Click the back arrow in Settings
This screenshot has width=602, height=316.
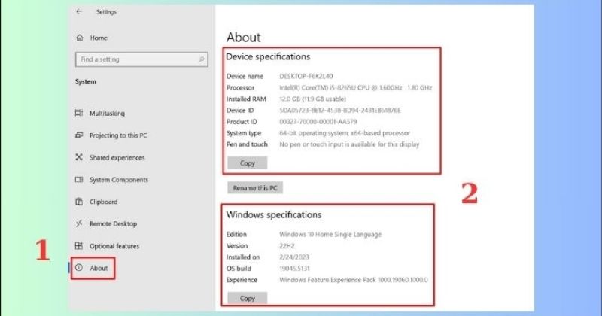[x=79, y=11]
